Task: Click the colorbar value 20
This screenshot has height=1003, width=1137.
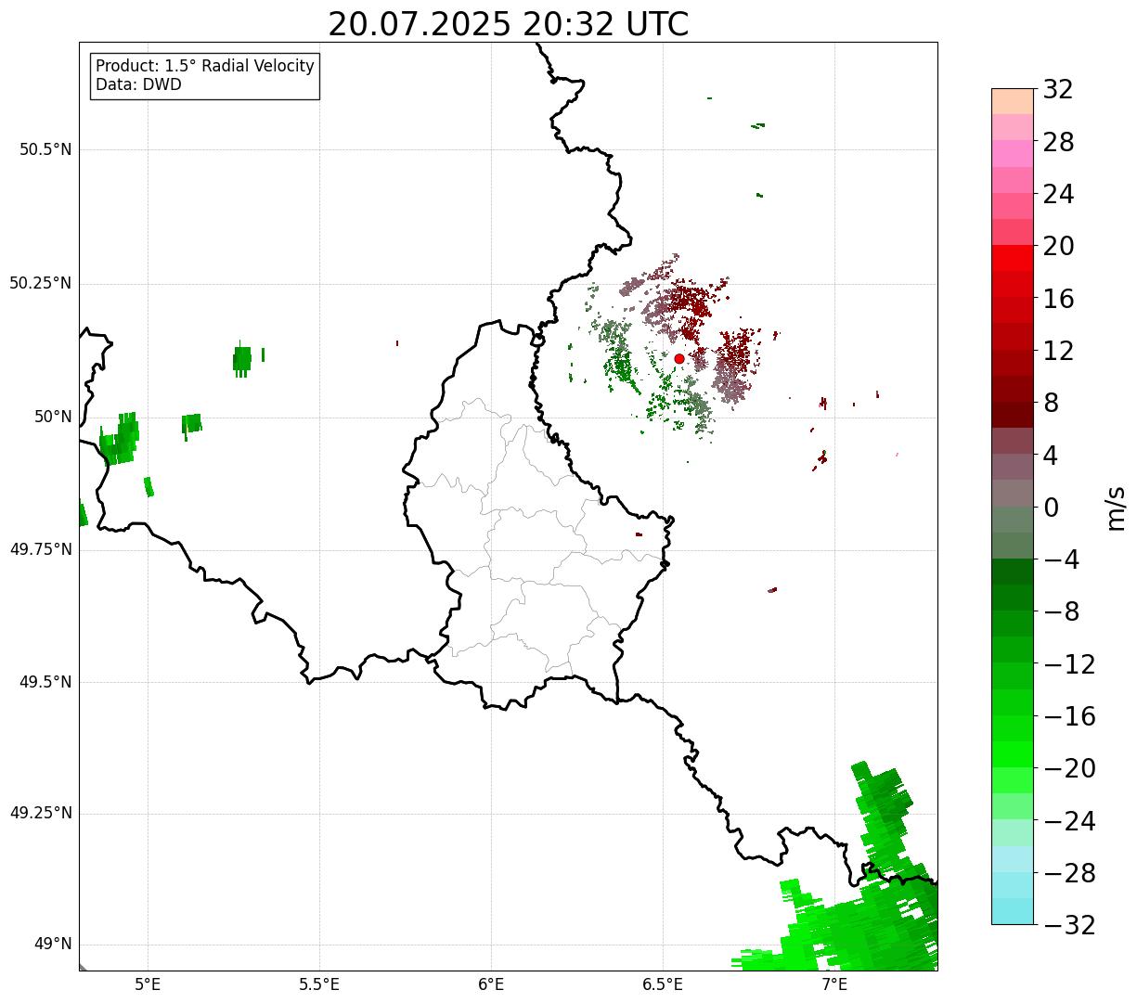Action: point(1058,247)
